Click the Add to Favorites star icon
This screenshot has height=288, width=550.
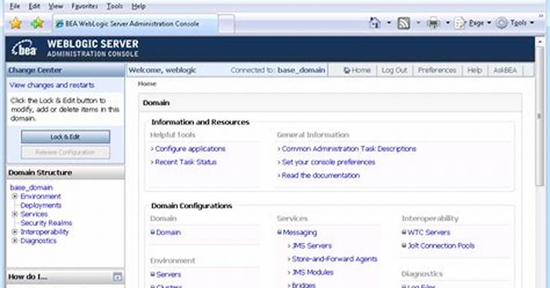click(x=37, y=23)
